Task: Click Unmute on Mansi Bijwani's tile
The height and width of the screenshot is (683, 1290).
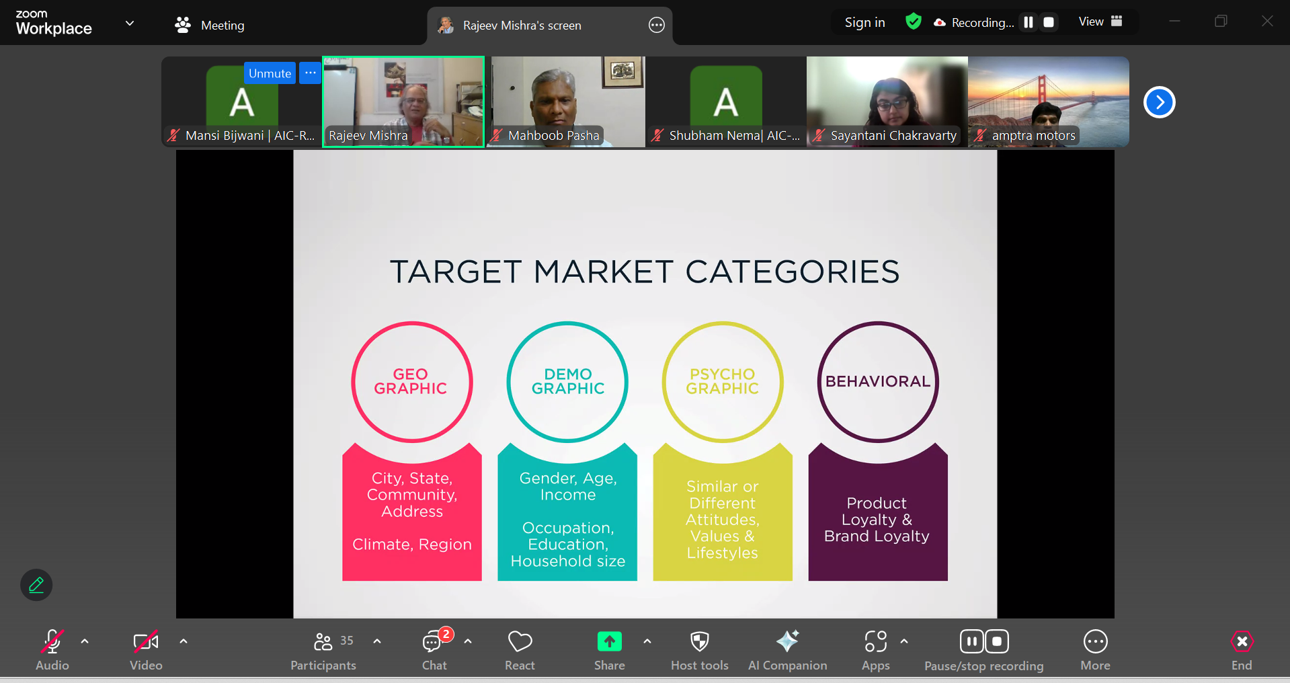Action: [x=270, y=73]
